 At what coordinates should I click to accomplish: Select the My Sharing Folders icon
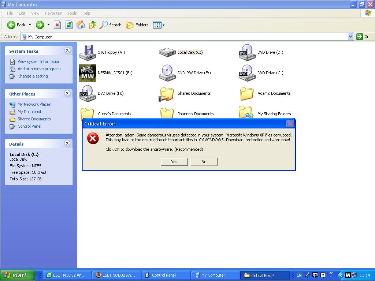tap(246, 112)
